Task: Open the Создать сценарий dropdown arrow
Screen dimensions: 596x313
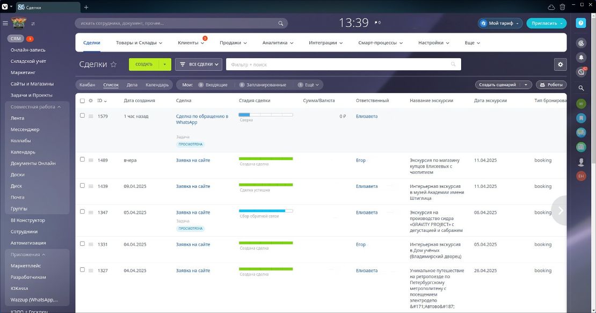Action: click(526, 85)
